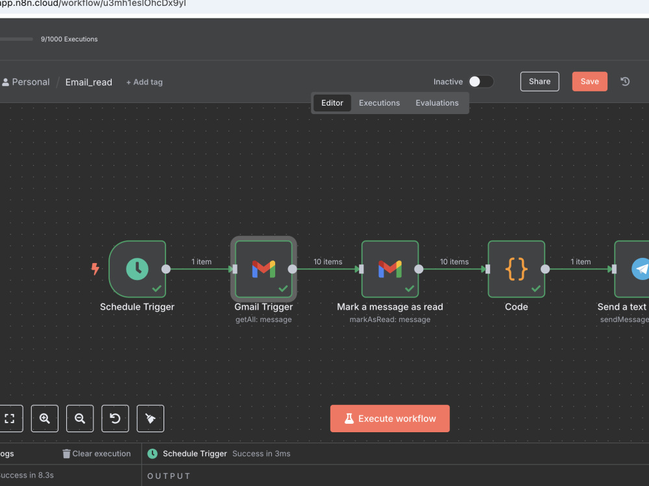This screenshot has width=649, height=486.
Task: Click the executions usage progress bar
Action: [x=16, y=39]
